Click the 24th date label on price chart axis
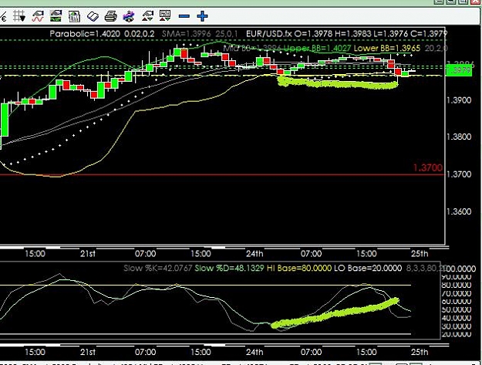 [254, 254]
